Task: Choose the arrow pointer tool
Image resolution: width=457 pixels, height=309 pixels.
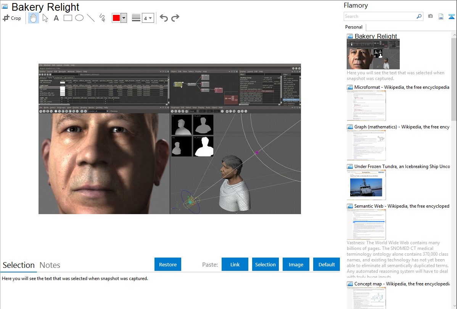Action: (x=45, y=18)
